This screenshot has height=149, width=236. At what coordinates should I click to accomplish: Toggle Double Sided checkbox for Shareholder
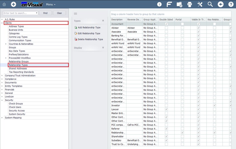[166, 136]
